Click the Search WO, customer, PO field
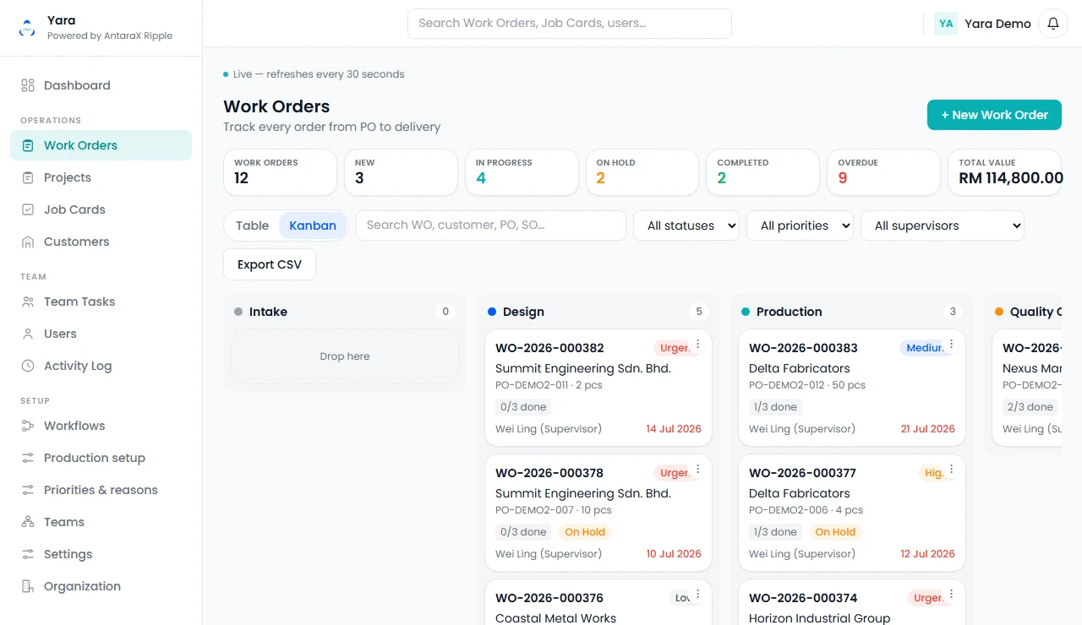The height and width of the screenshot is (625, 1082). 491,226
